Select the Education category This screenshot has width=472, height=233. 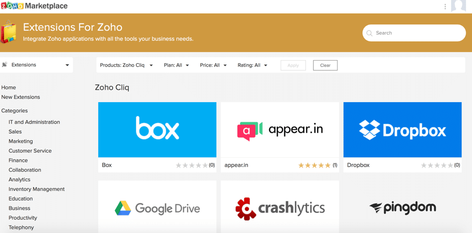(x=21, y=199)
